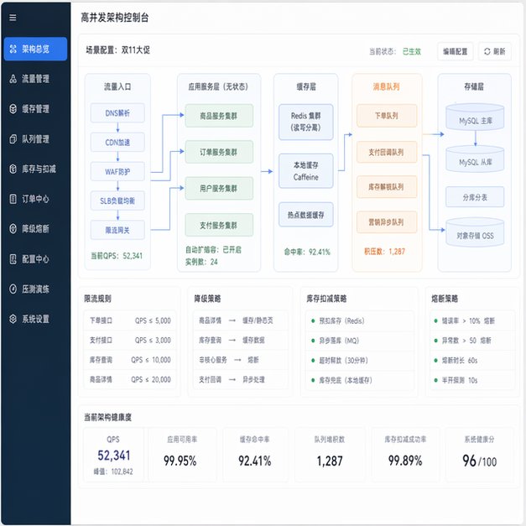Select the 限流网关 node
526x526 pixels.
coord(117,230)
